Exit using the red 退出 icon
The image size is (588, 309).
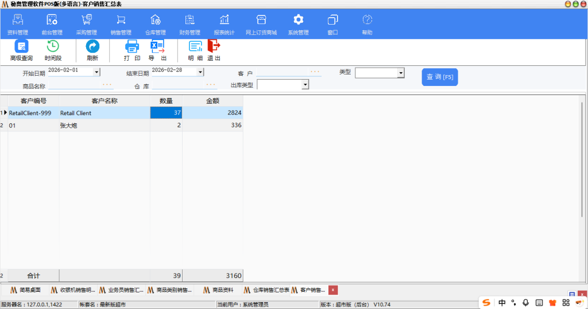[214, 50]
